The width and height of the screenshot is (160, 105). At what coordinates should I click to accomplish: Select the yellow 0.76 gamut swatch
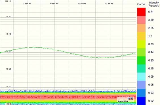click(x=141, y=44)
